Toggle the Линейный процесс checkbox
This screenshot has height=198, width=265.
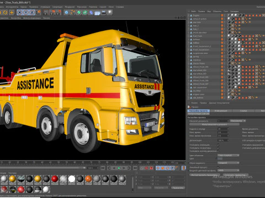[218, 167]
